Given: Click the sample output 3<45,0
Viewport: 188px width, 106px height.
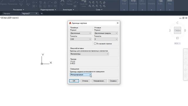Looking at the screenshot, I should tap(73, 64).
